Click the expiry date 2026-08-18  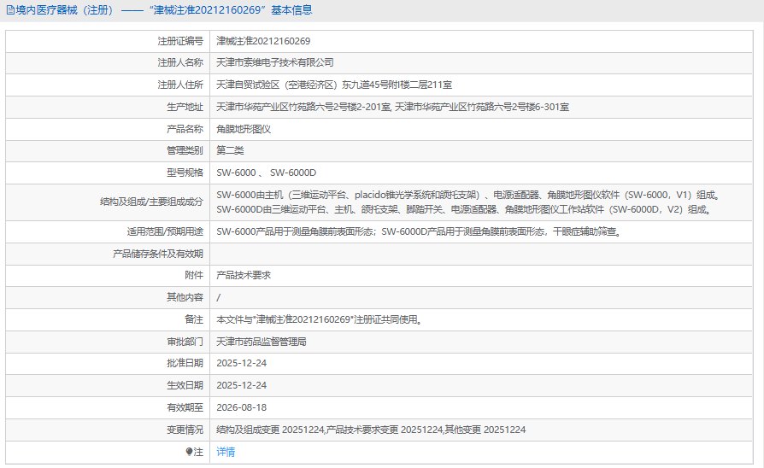241,407
